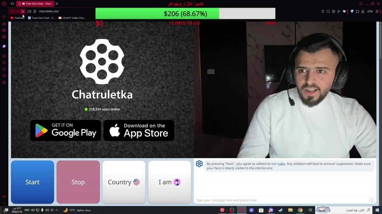
Task: Open the rules link
Action: (281, 164)
